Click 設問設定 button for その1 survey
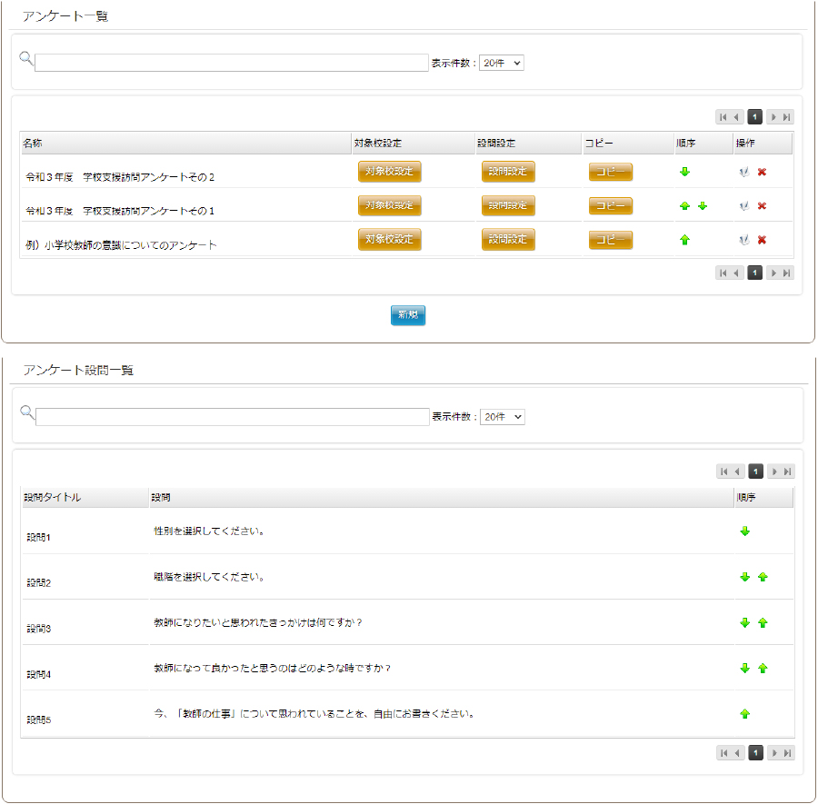This screenshot has width=818, height=804. 508,205
